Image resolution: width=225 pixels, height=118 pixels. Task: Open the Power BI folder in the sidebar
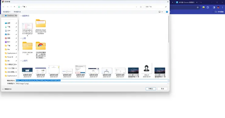point(10,57)
